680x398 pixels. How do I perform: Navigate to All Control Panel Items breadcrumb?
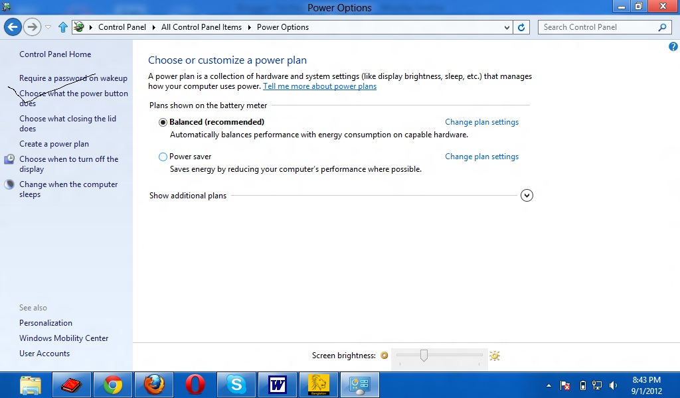point(201,27)
